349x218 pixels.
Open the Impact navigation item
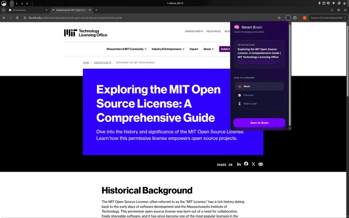(x=194, y=49)
